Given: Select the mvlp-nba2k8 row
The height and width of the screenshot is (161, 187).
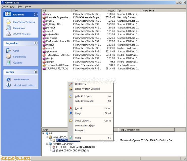Looking at the screenshot, I should [x=91, y=35].
